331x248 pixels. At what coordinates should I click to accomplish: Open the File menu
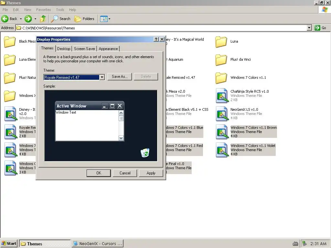[5, 10]
